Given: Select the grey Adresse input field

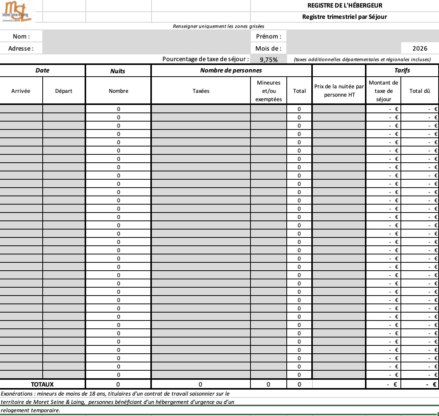Looking at the screenshot, I should (x=146, y=48).
